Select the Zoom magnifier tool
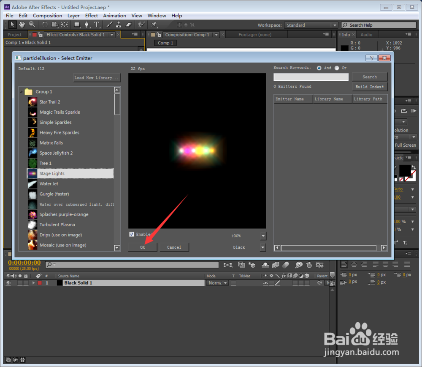The width and height of the screenshot is (422, 367). (32, 25)
